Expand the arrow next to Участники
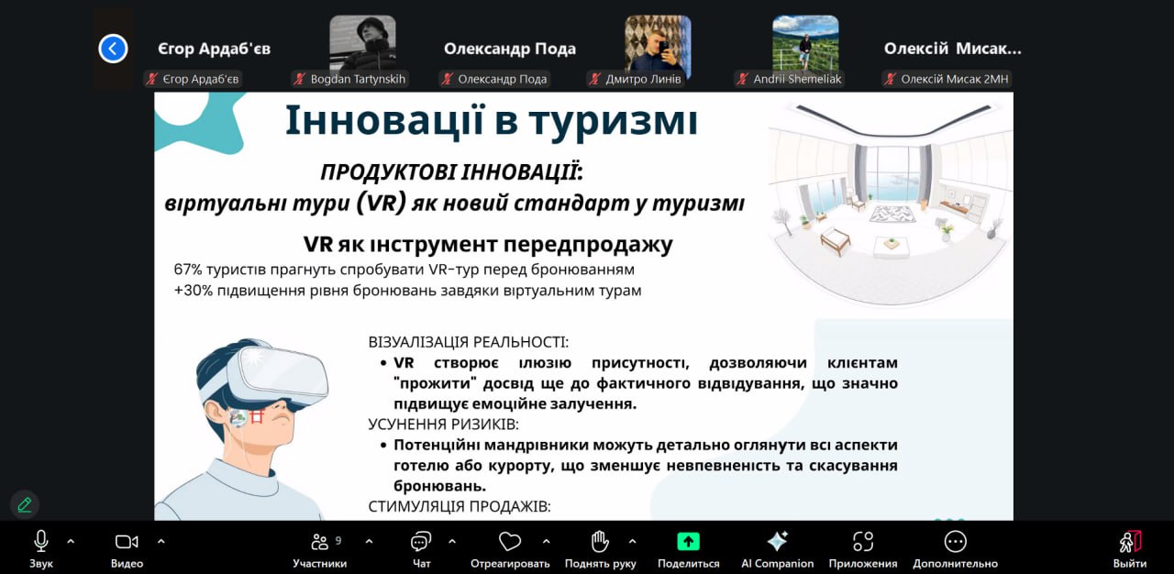The height and width of the screenshot is (574, 1174). click(369, 541)
